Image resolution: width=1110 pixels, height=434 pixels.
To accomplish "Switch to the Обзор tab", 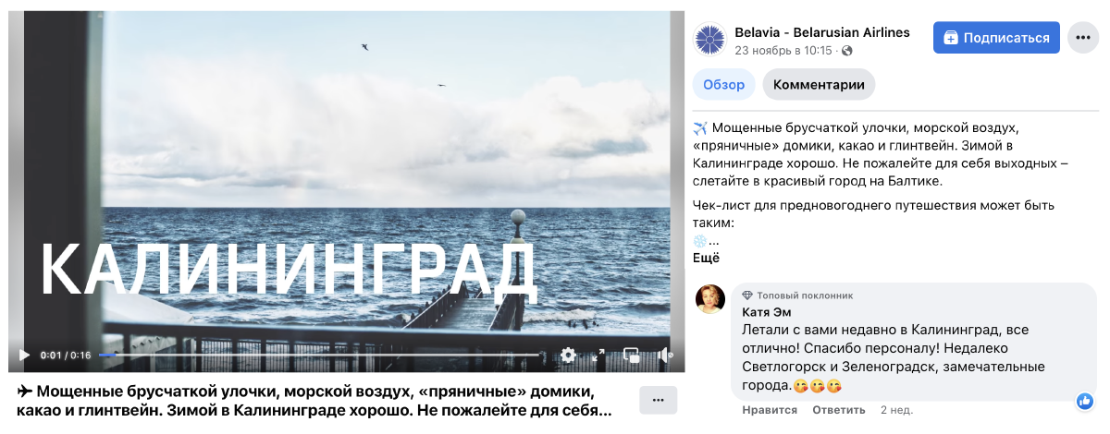I will click(x=724, y=85).
